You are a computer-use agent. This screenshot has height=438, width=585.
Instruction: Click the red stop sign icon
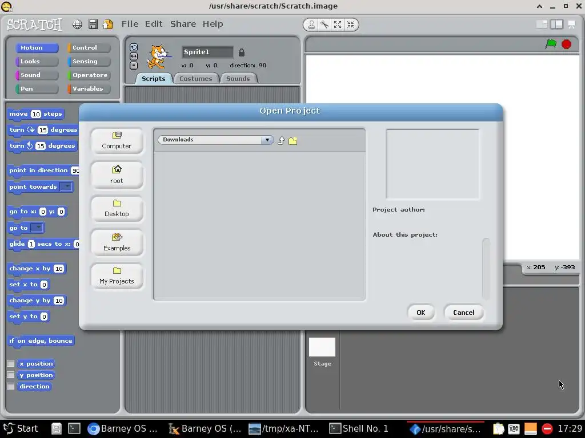coord(566,44)
